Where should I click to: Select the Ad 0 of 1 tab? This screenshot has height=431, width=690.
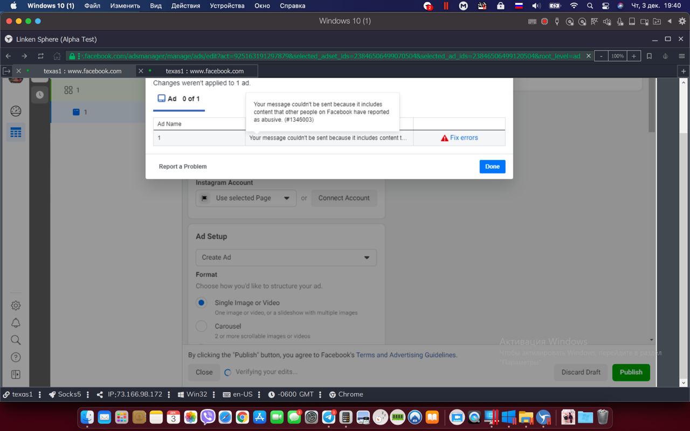click(x=178, y=99)
